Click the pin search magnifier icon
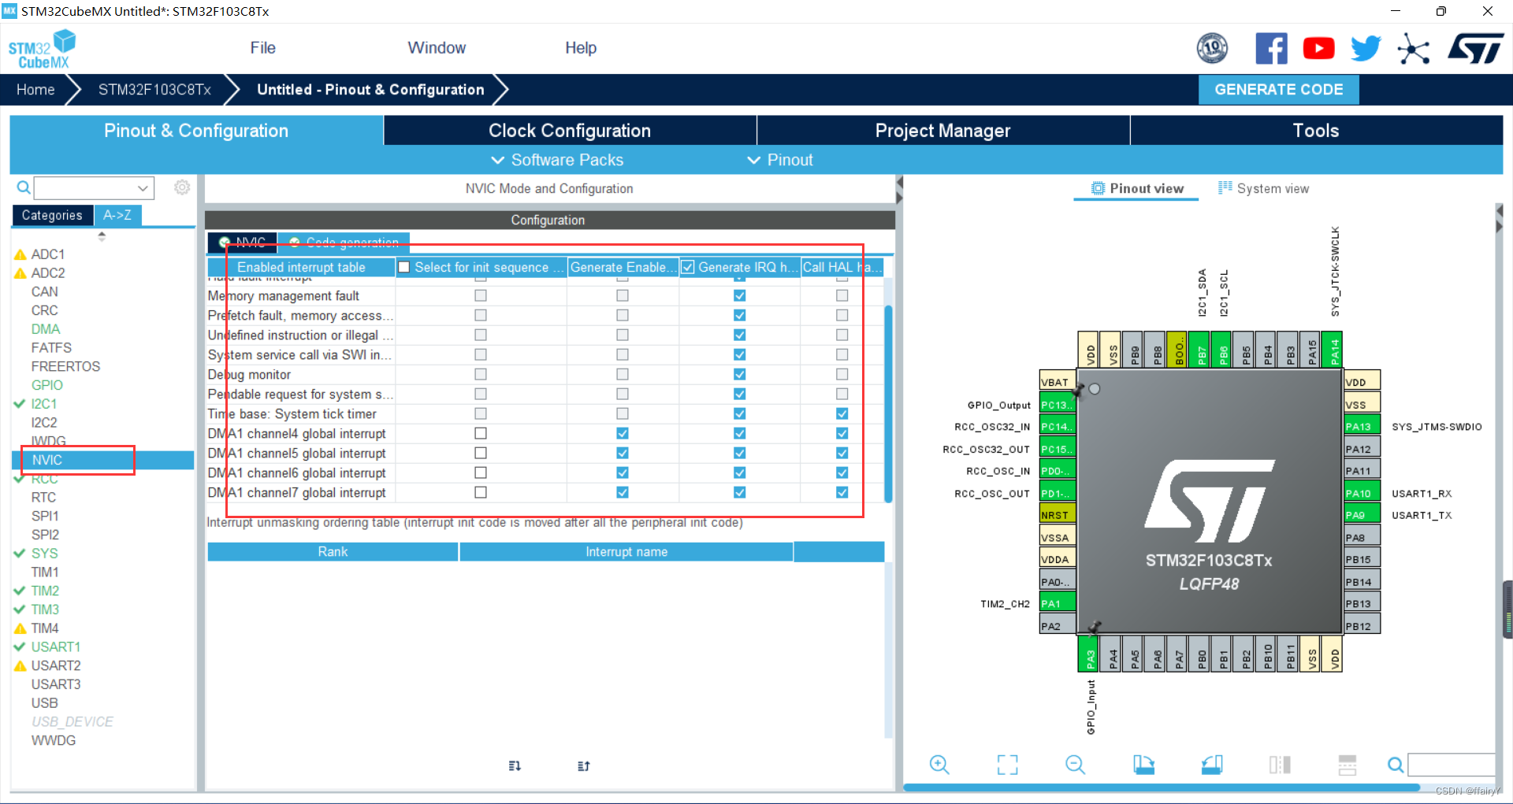1513x804 pixels. (x=1396, y=765)
